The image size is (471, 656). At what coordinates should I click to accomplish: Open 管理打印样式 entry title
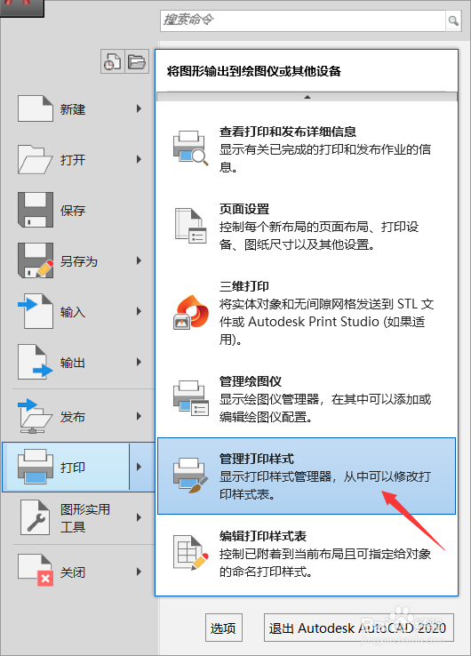coord(257,459)
